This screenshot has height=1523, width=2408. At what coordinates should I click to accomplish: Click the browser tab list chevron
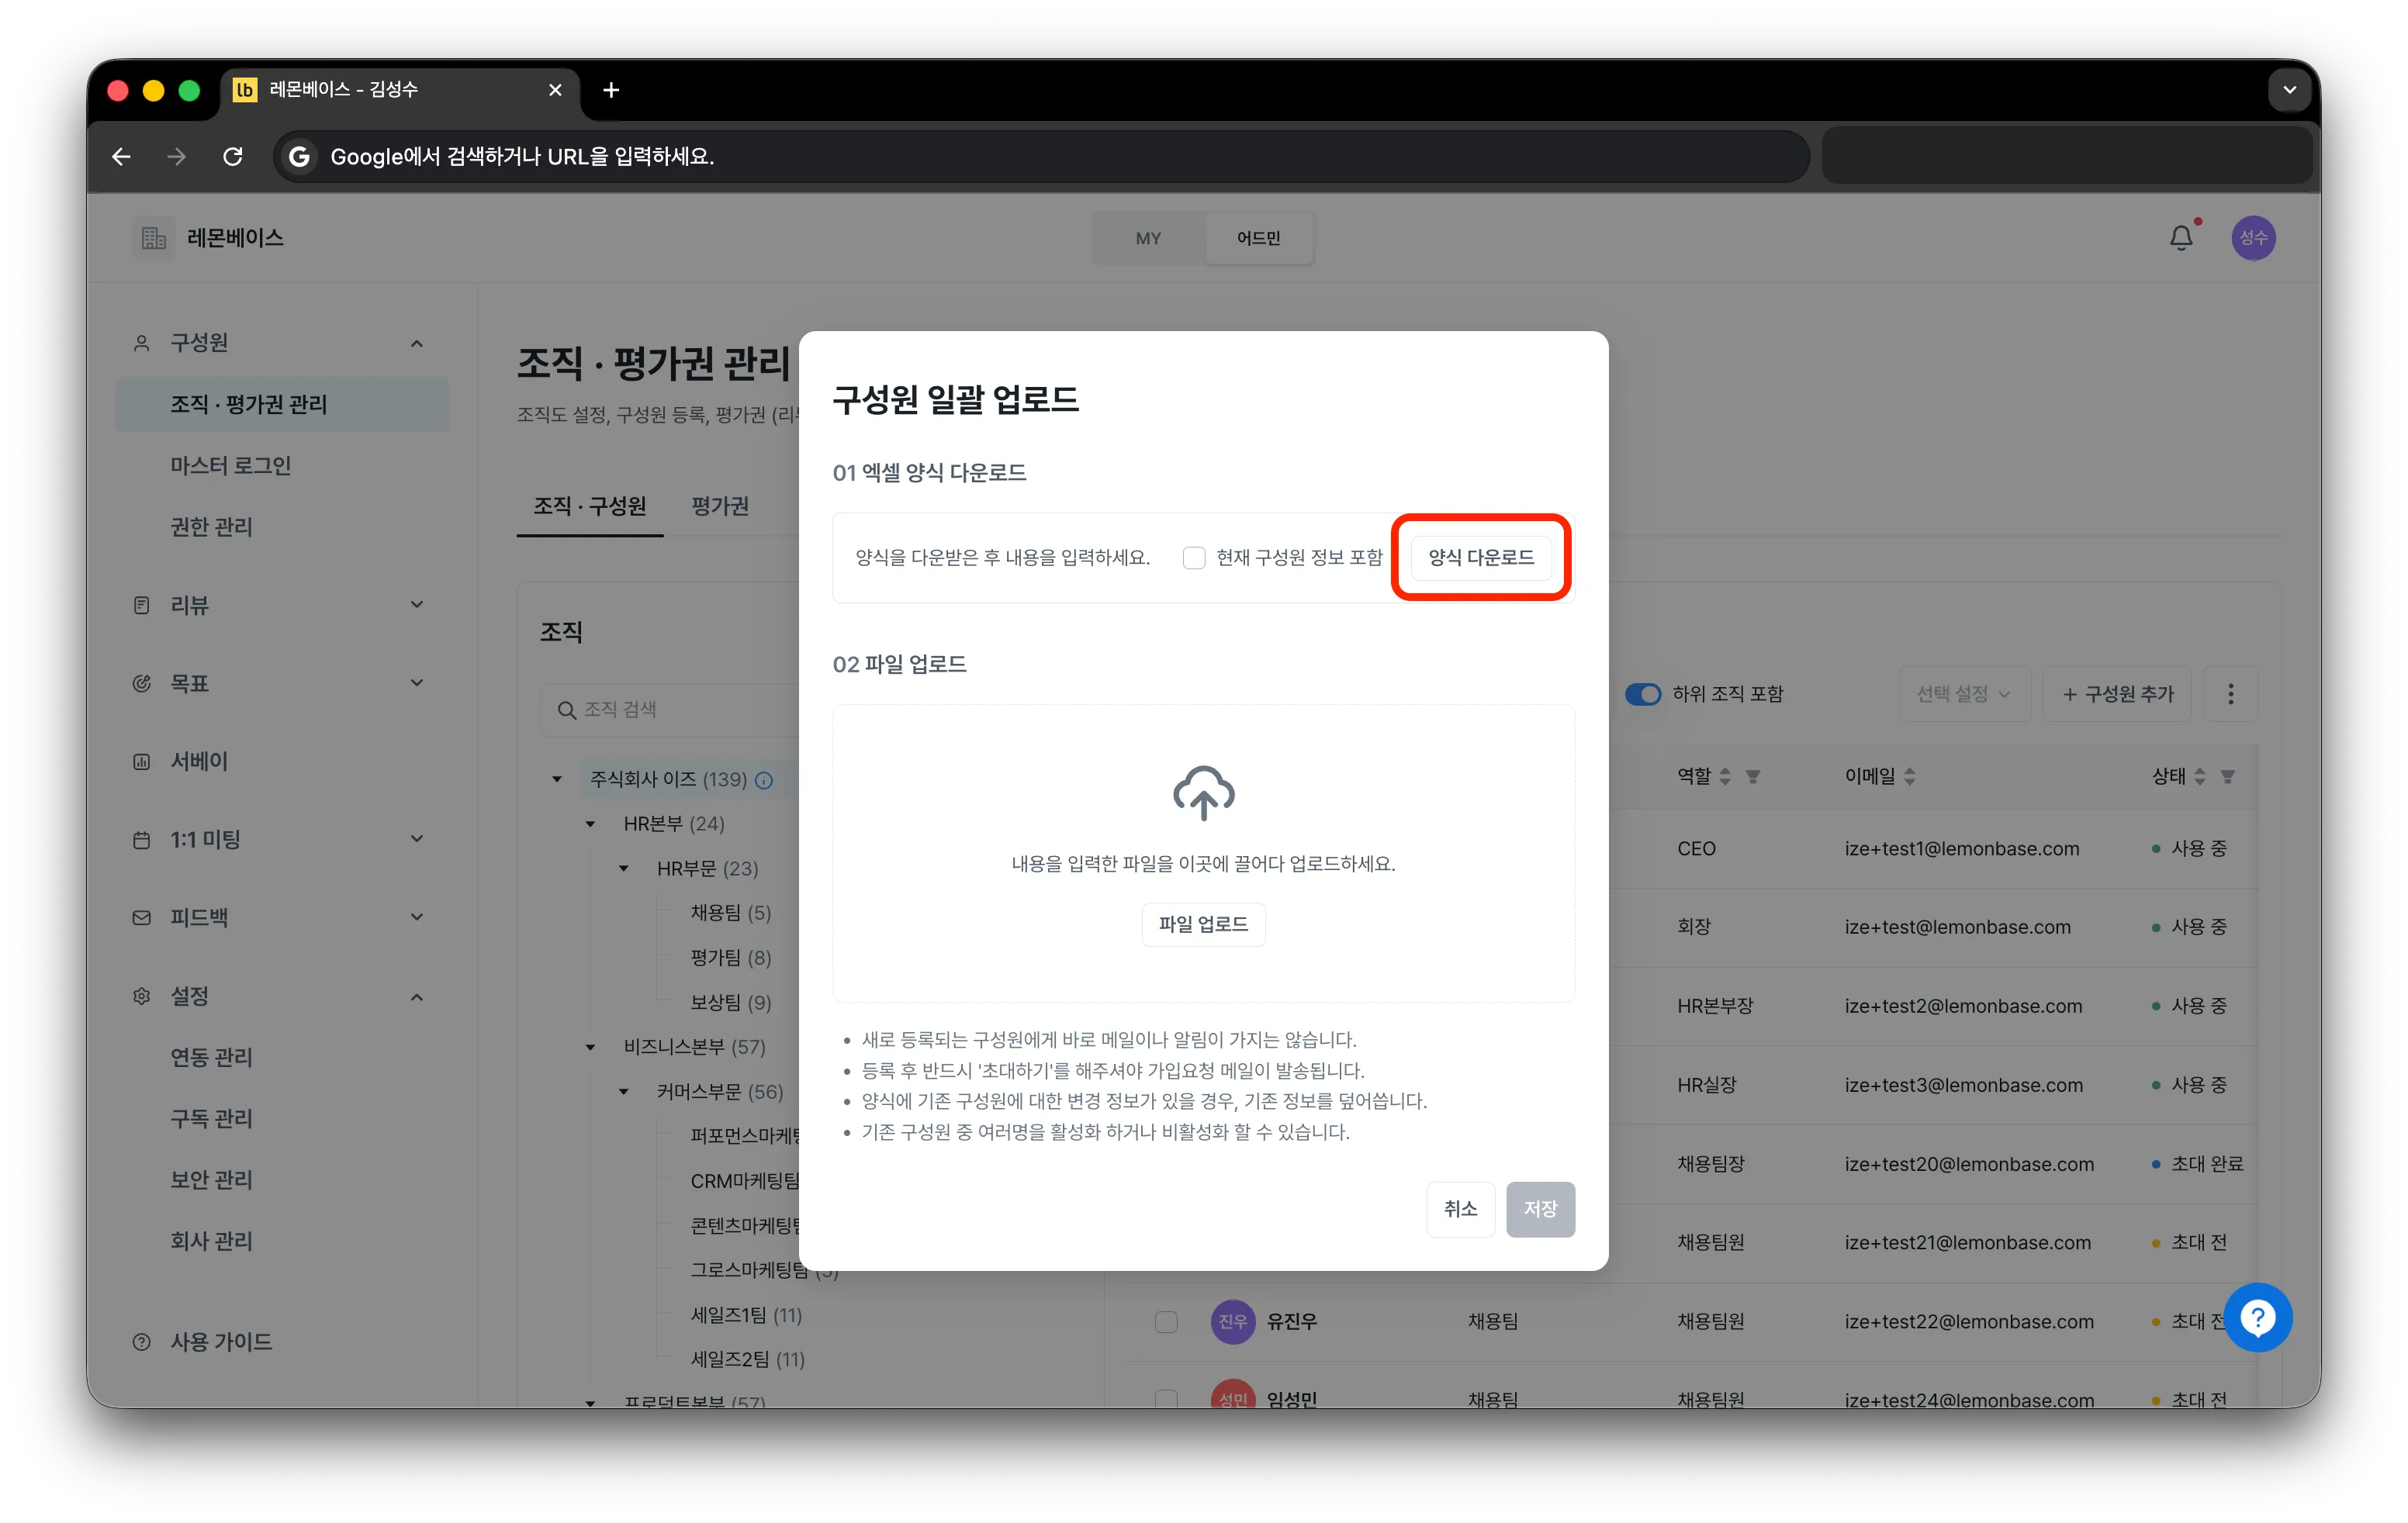pos(2289,90)
